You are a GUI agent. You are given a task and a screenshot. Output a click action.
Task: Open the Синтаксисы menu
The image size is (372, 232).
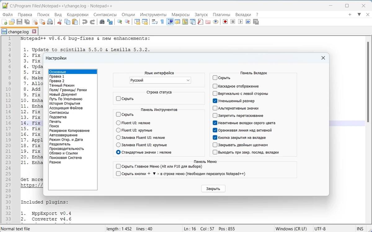click(x=105, y=15)
